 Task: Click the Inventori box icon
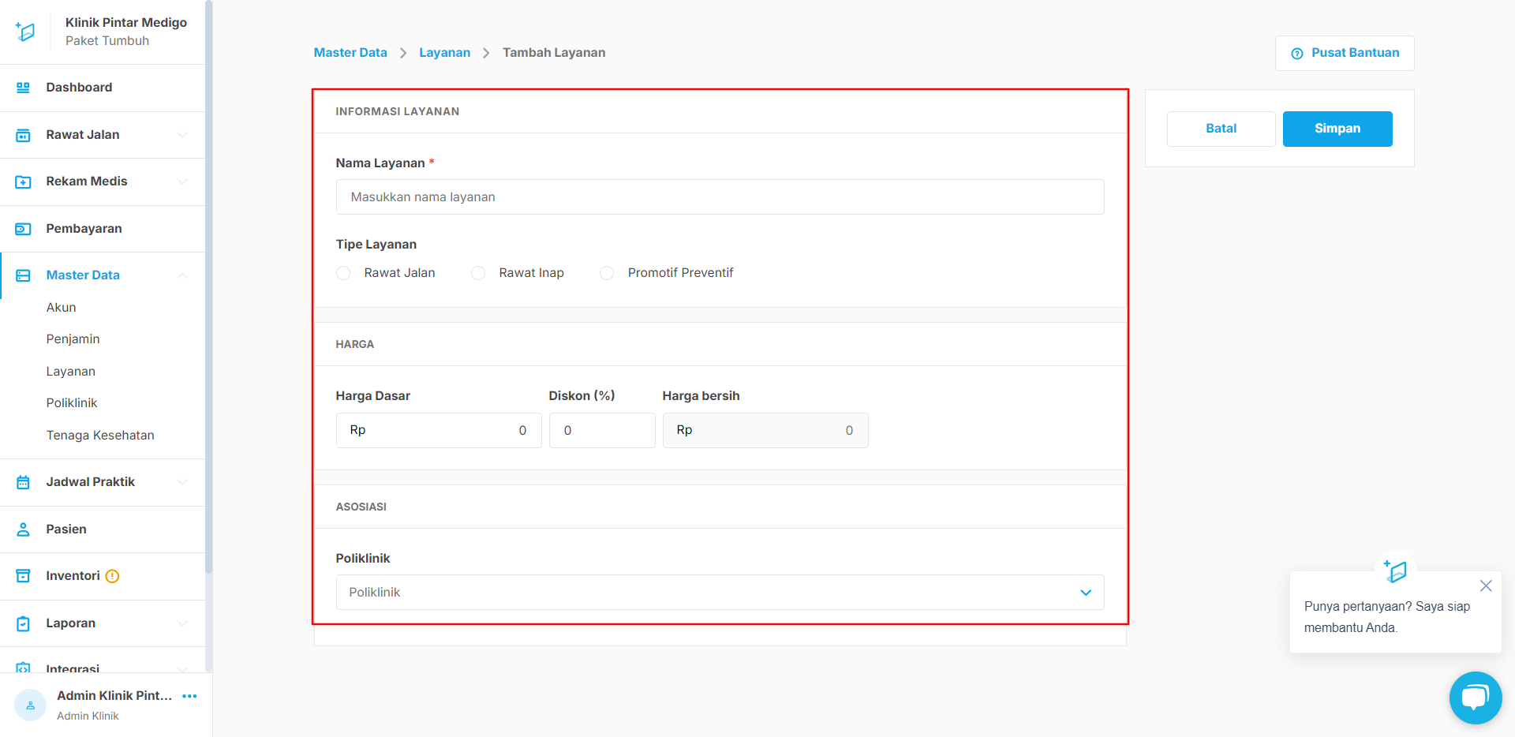23,576
